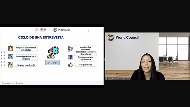Click the CV document review icon
Viewport: 190px width, 107px height.
point(11,64)
